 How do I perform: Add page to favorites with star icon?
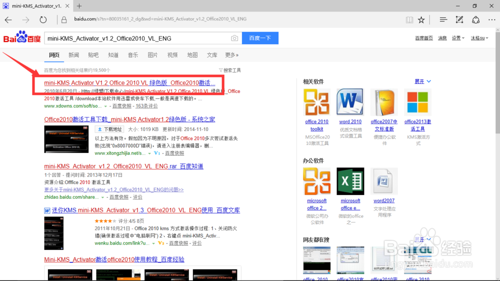421,20
